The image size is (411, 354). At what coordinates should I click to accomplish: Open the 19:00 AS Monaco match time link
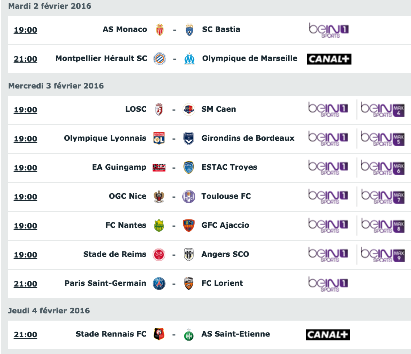[25, 30]
